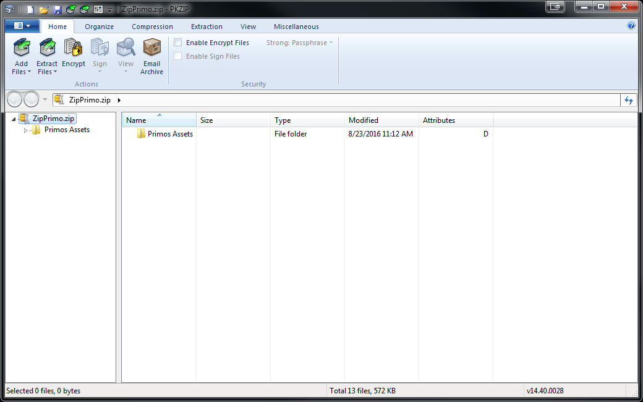Click ZipPrimo.zip in the address bar

90,100
